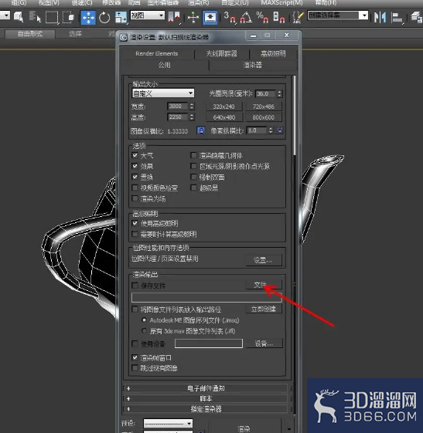Toggle the 大气 checkbox
This screenshot has height=433, width=423.
(x=135, y=155)
